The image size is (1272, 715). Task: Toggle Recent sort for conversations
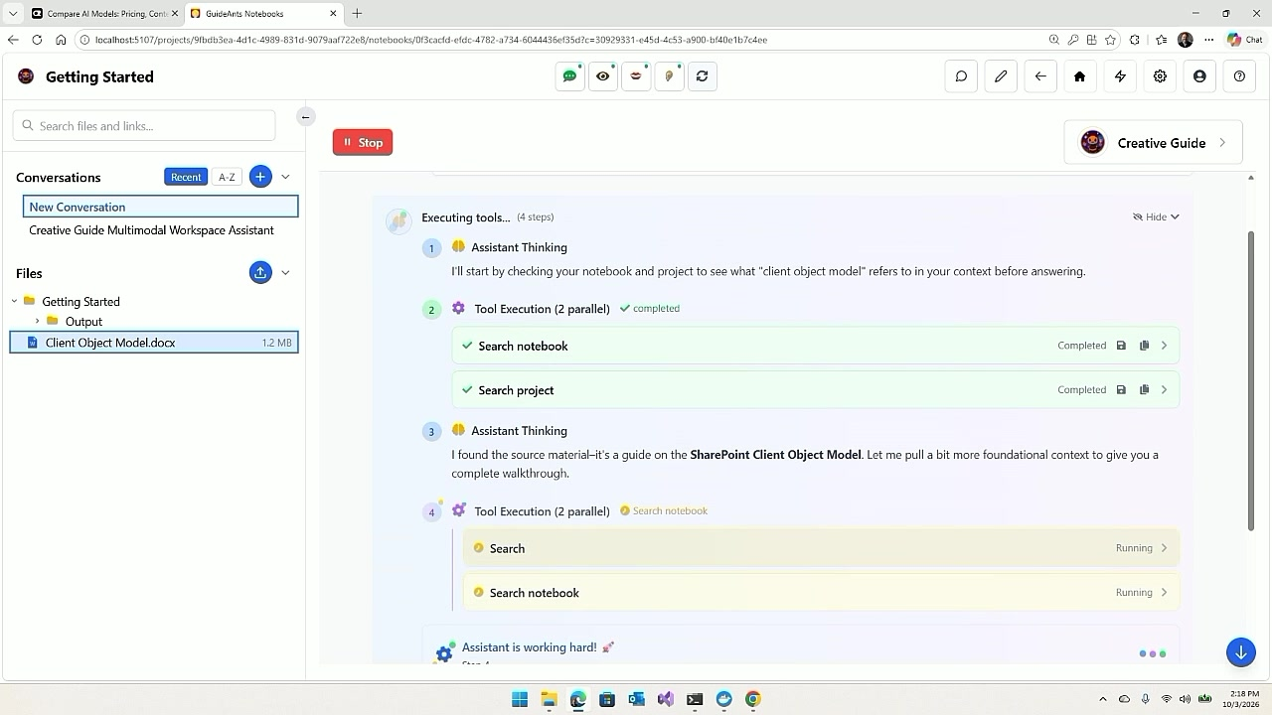tap(186, 177)
